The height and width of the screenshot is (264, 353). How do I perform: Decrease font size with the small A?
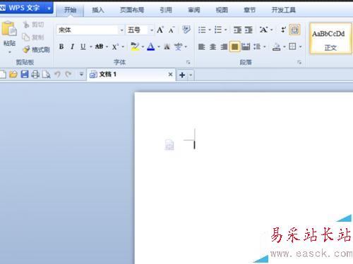pos(172,30)
